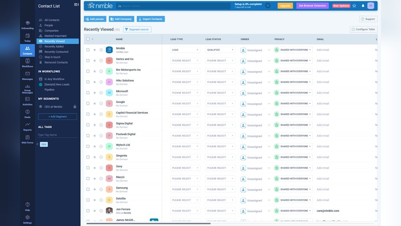Expand Lead Type dropdown for Herics and Co
This screenshot has height=226, width=401.
tap(185, 61)
